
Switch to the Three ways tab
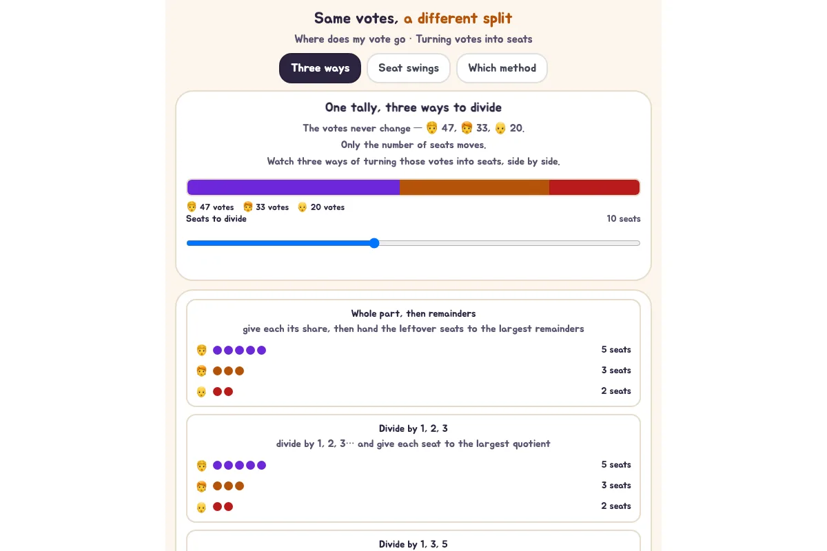point(320,68)
